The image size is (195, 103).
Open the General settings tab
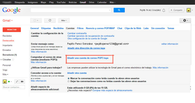(x=35, y=28)
